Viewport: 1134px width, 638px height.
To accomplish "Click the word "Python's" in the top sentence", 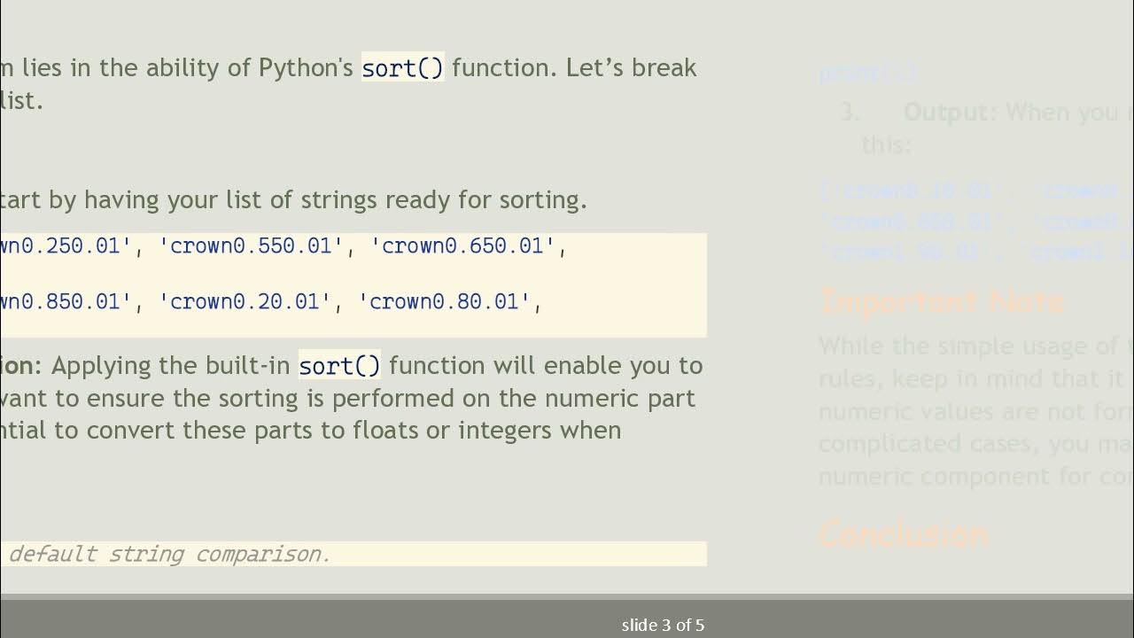I will pos(307,68).
